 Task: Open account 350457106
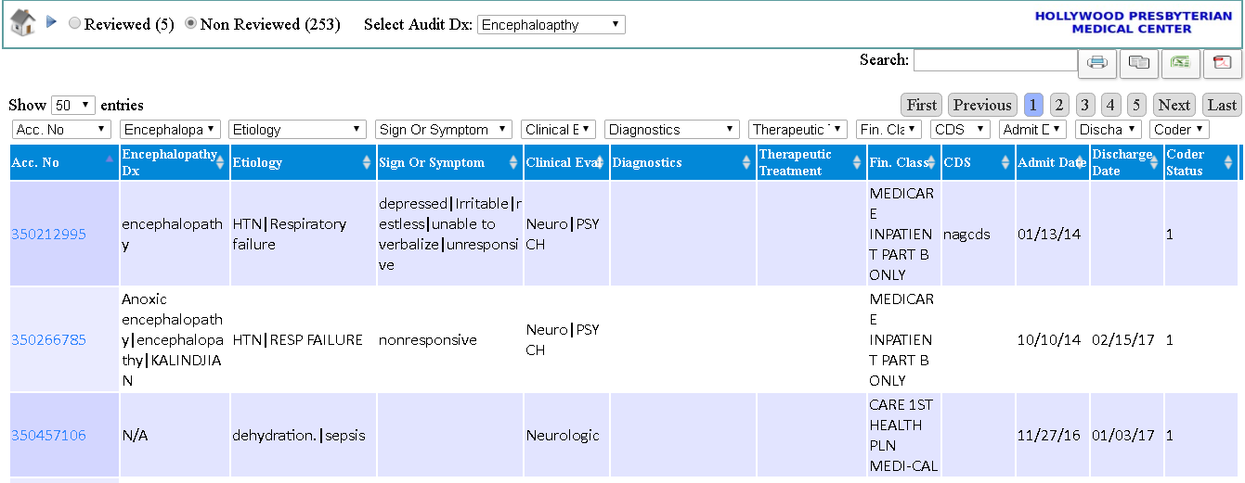coord(48,436)
